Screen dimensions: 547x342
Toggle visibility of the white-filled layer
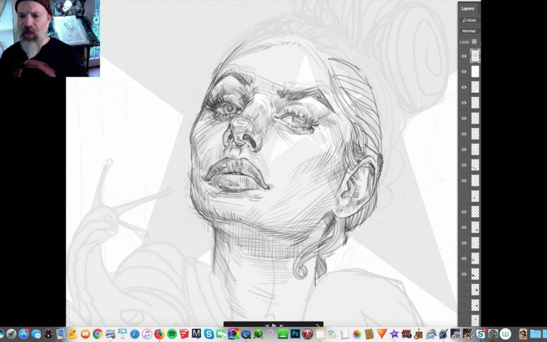(x=464, y=72)
